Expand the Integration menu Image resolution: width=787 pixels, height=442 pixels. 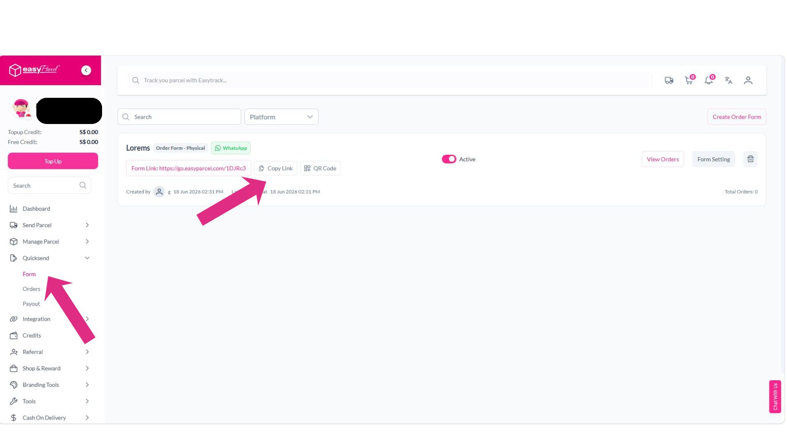49,319
